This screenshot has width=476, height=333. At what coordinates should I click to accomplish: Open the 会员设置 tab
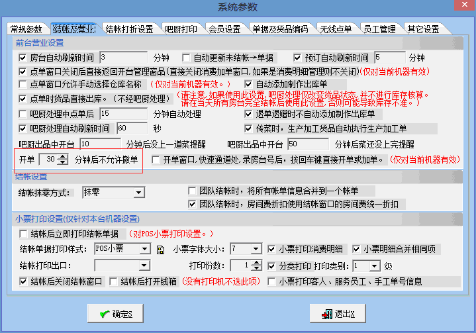point(224,29)
